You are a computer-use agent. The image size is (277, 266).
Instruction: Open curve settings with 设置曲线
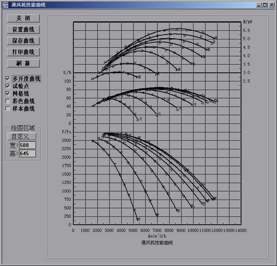click(23, 30)
